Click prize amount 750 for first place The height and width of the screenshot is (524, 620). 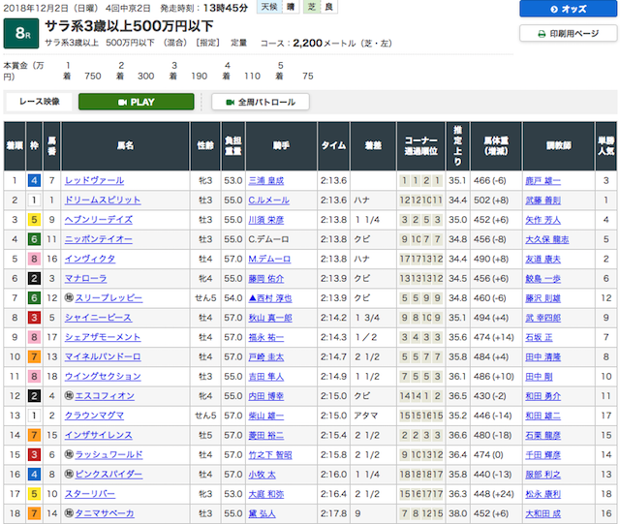click(x=93, y=76)
